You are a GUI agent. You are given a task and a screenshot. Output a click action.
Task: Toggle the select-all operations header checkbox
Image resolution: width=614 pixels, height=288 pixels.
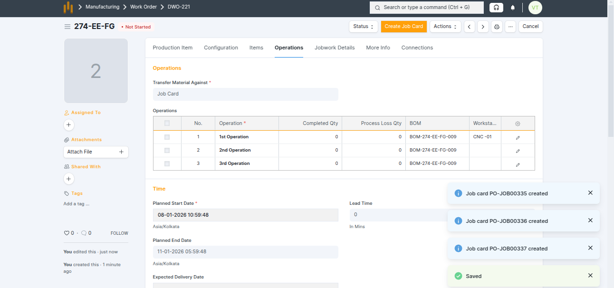(x=167, y=124)
